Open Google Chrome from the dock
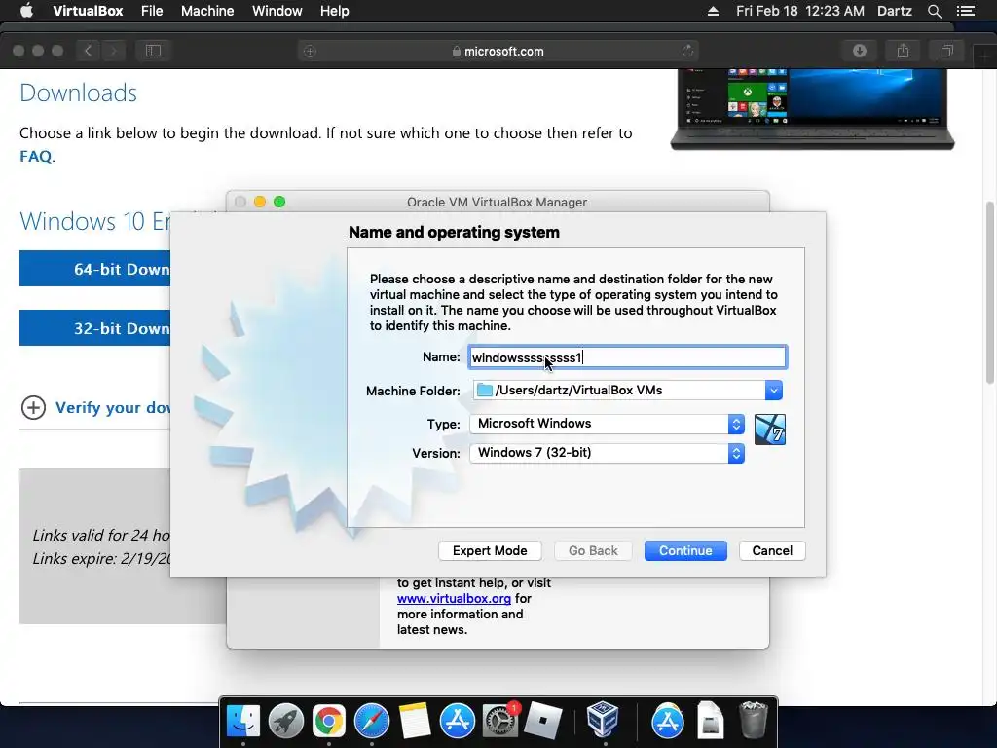Image resolution: width=997 pixels, height=748 pixels. [x=329, y=722]
